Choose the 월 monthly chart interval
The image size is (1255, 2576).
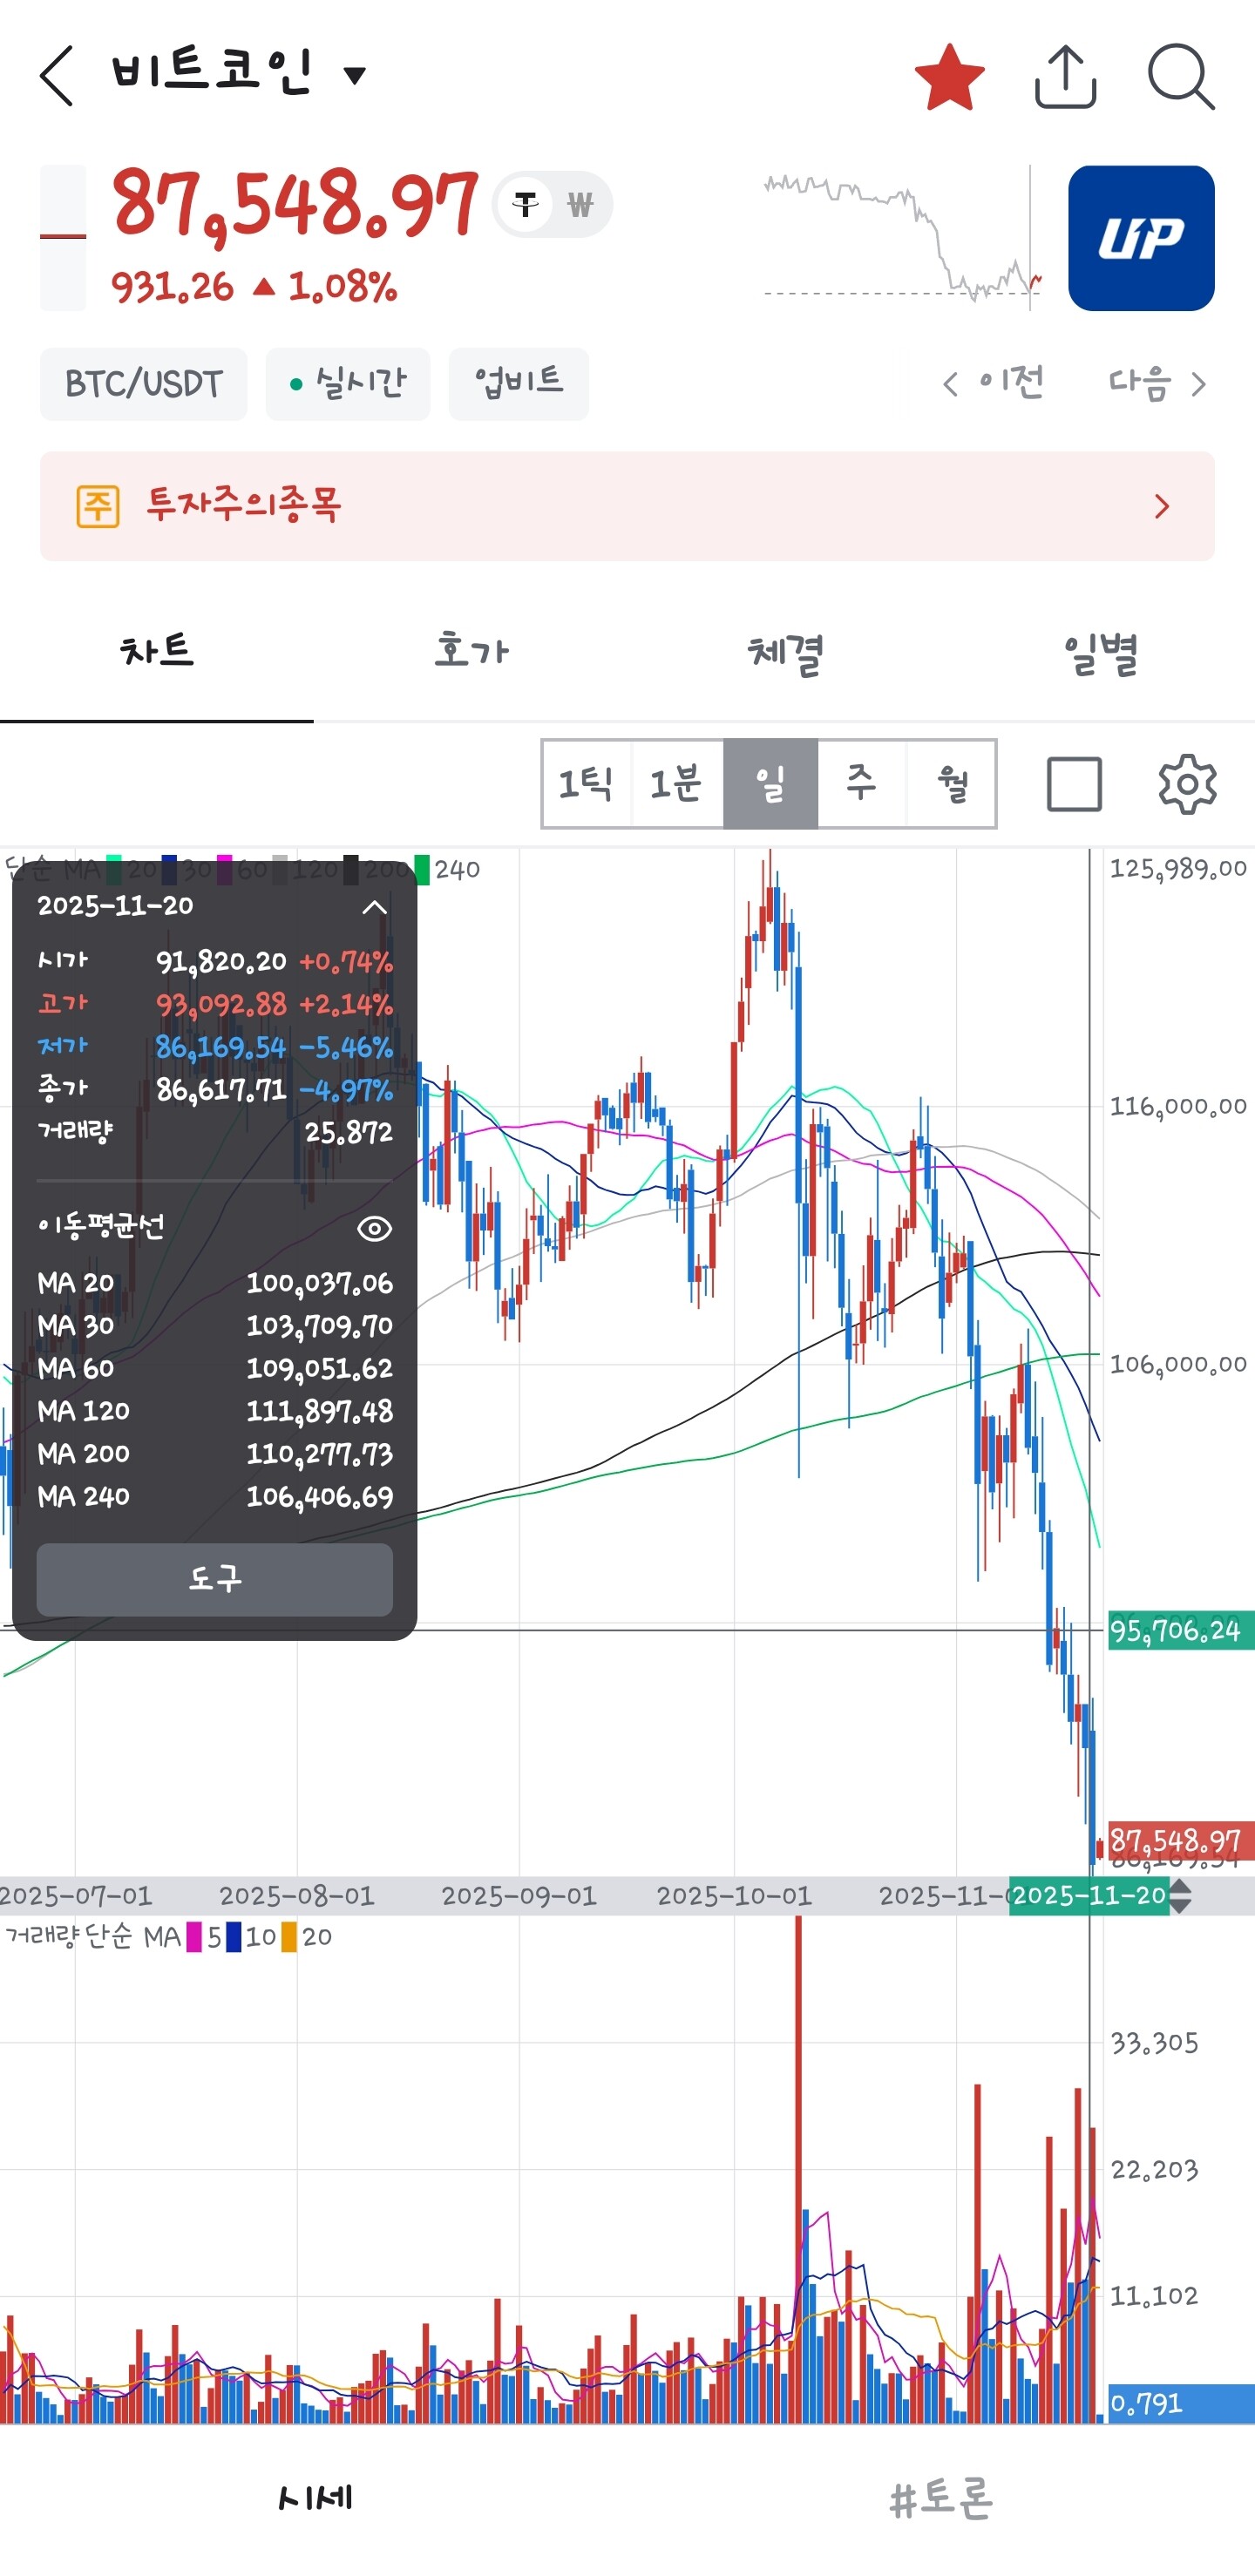click(951, 784)
